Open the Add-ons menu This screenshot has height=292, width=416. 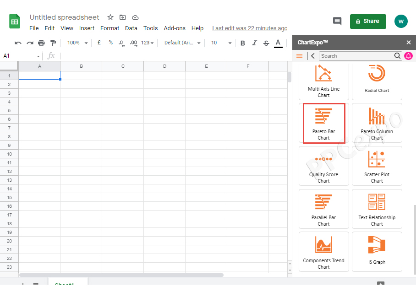pos(175,28)
